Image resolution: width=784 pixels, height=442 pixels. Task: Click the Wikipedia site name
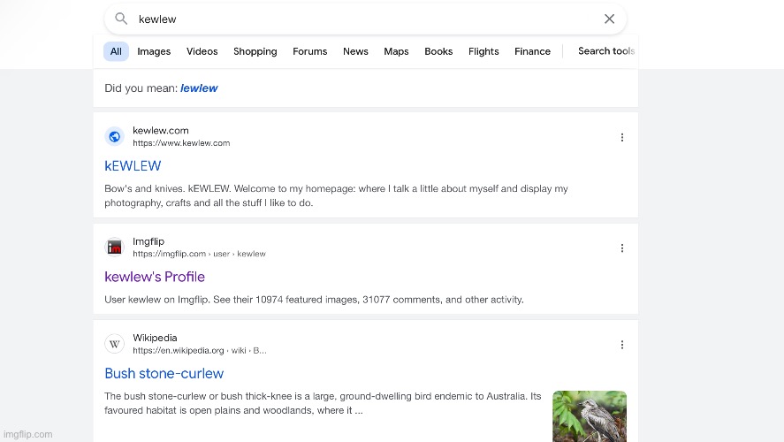click(x=155, y=338)
